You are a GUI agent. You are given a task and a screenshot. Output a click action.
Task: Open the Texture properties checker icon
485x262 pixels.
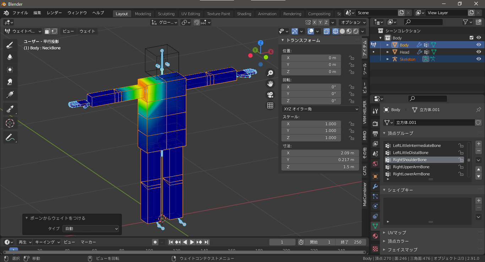[375, 249]
